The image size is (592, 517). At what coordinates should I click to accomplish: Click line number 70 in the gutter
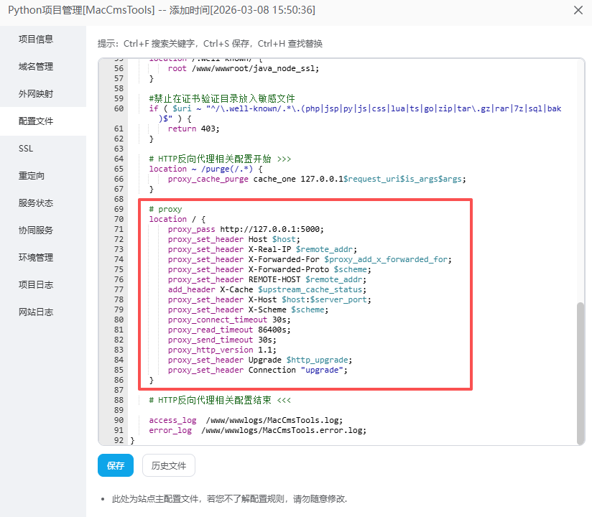click(x=119, y=219)
